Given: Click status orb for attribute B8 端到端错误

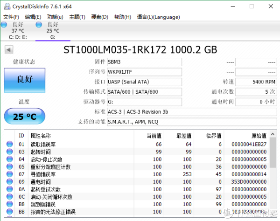Looking at the screenshot, I should click(10, 204).
